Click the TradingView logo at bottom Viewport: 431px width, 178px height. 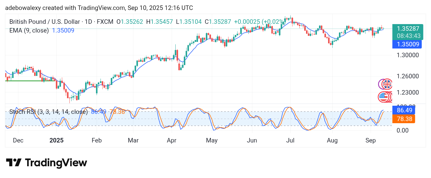(x=46, y=163)
